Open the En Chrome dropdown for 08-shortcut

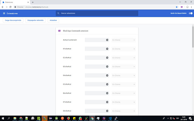pyautogui.click(x=124, y=111)
